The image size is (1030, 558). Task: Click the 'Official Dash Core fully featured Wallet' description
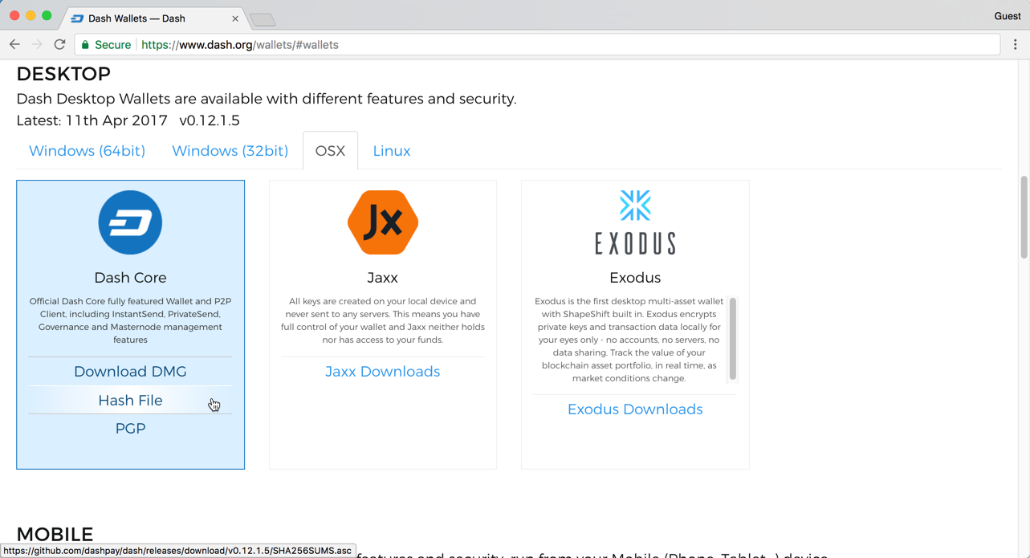pyautogui.click(x=130, y=320)
